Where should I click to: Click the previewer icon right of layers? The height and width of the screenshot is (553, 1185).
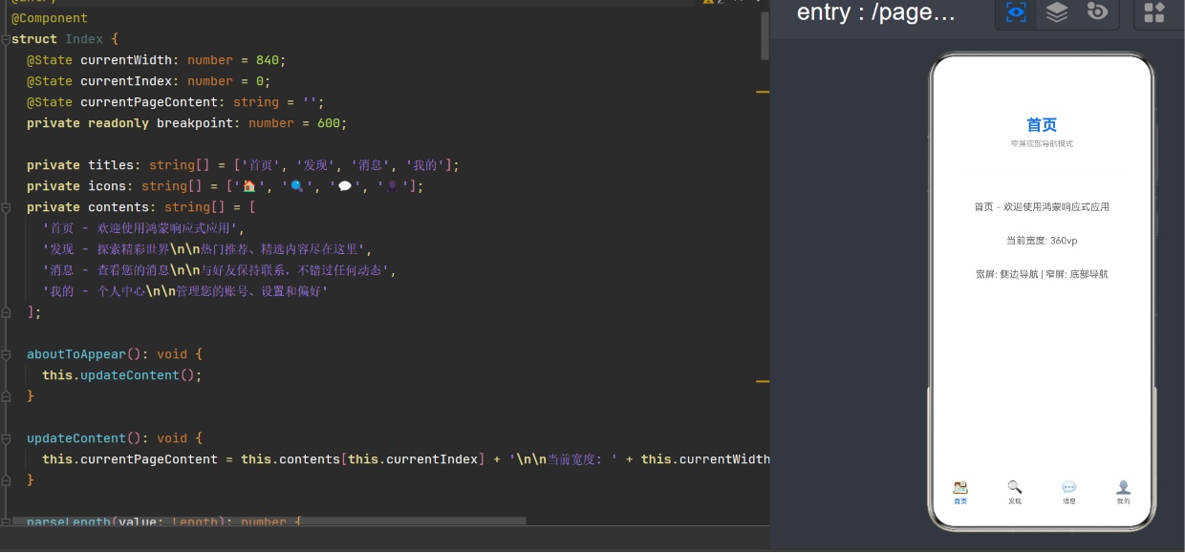1097,12
